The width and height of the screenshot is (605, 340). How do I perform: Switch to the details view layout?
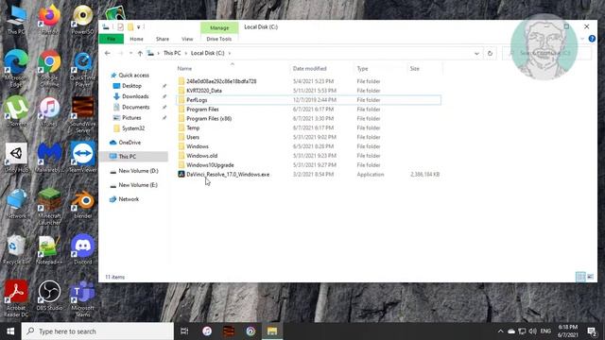580,277
